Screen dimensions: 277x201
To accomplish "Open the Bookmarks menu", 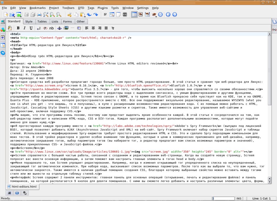I will click(37, 8).
